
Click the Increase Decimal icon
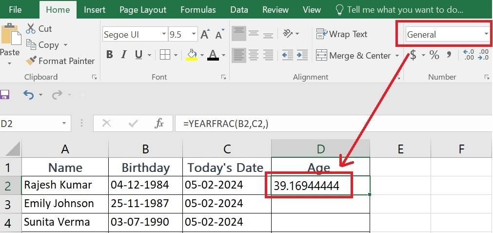[x=469, y=55]
